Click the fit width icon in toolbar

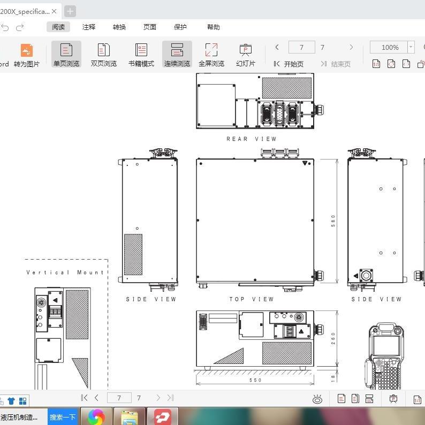pos(406,64)
